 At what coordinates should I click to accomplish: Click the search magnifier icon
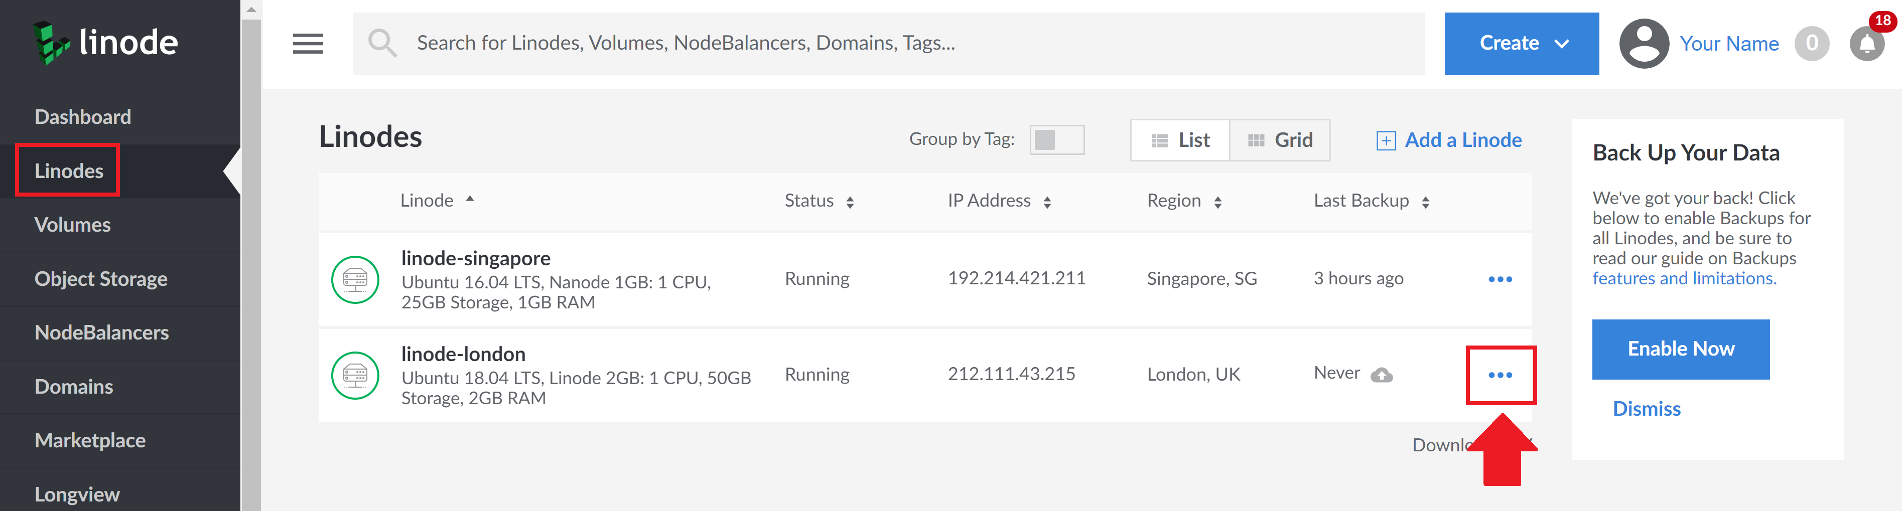(382, 43)
